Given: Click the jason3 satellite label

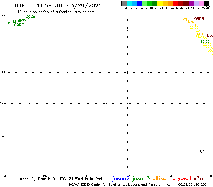Looking at the screenshot, I should pos(141,178).
